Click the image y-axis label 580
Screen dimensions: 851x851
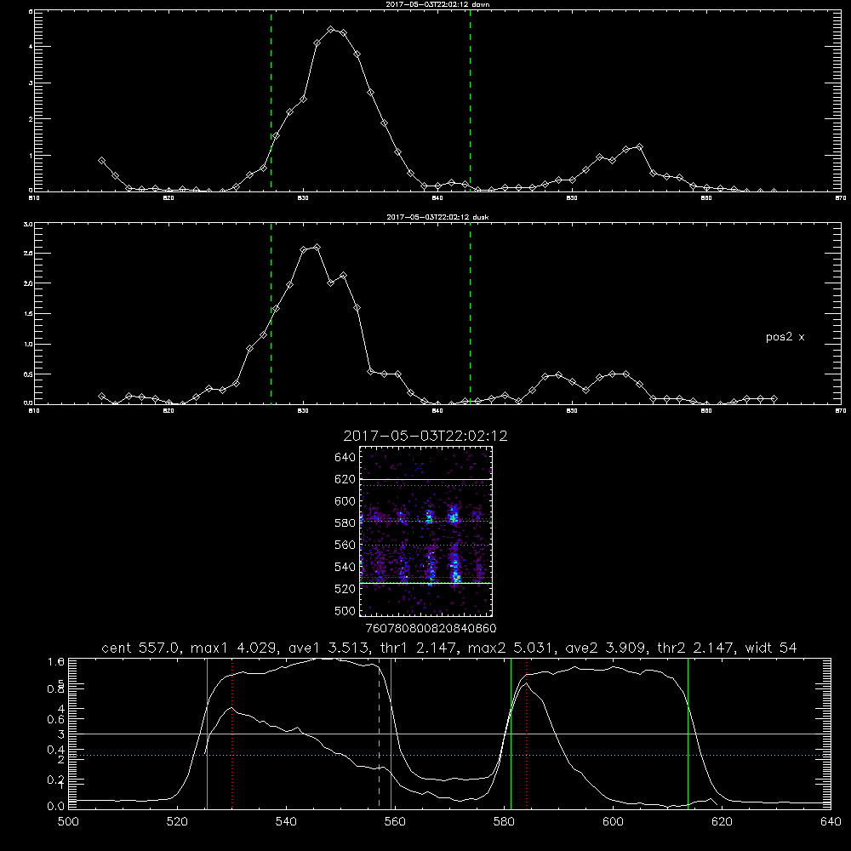coord(345,523)
